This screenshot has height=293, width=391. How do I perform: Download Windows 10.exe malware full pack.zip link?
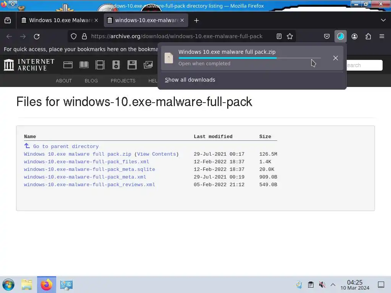click(x=78, y=154)
